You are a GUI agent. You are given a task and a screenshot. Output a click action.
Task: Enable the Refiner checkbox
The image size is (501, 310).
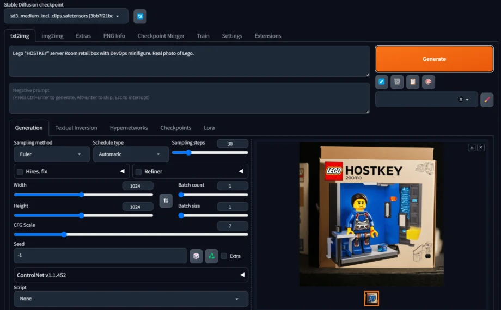(x=138, y=172)
